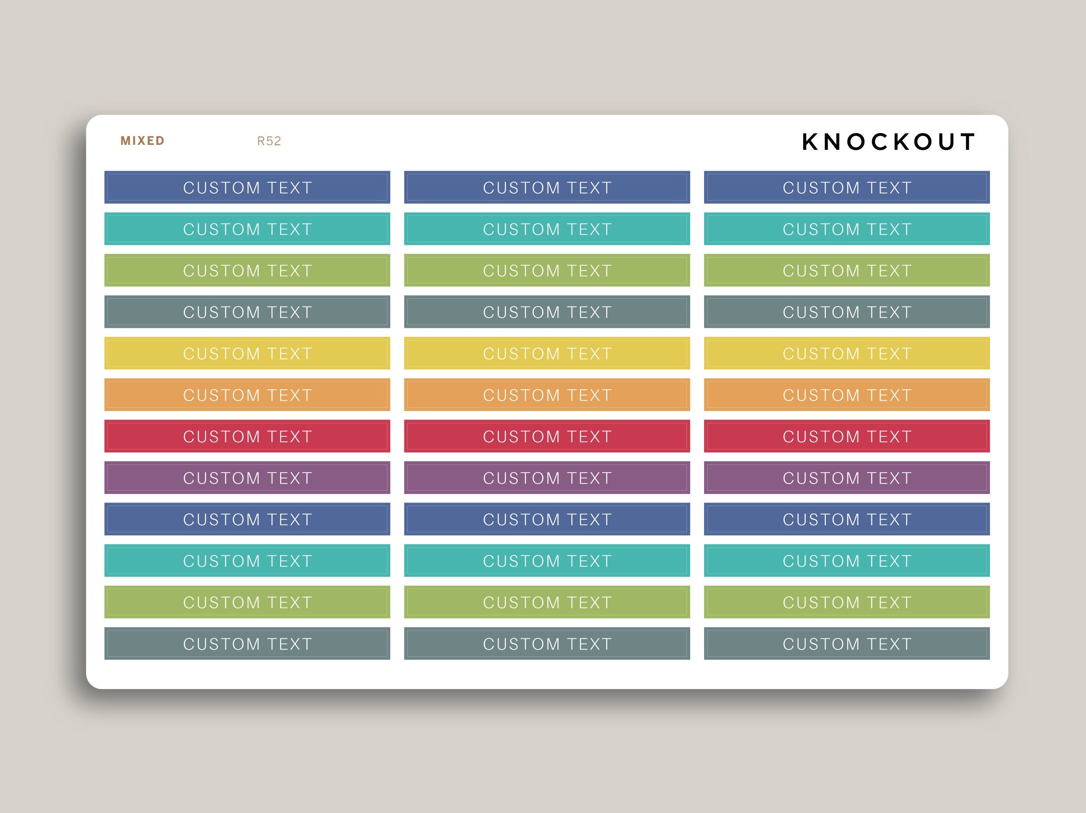This screenshot has height=813, width=1086.
Task: Select the topmost blue label, left column
Action: pos(247,187)
